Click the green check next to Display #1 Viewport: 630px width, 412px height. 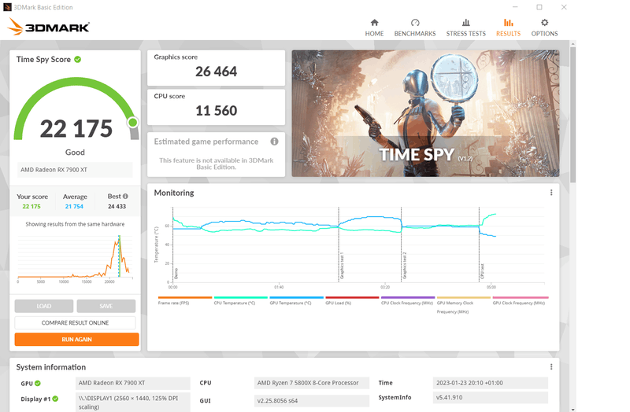coord(55,399)
